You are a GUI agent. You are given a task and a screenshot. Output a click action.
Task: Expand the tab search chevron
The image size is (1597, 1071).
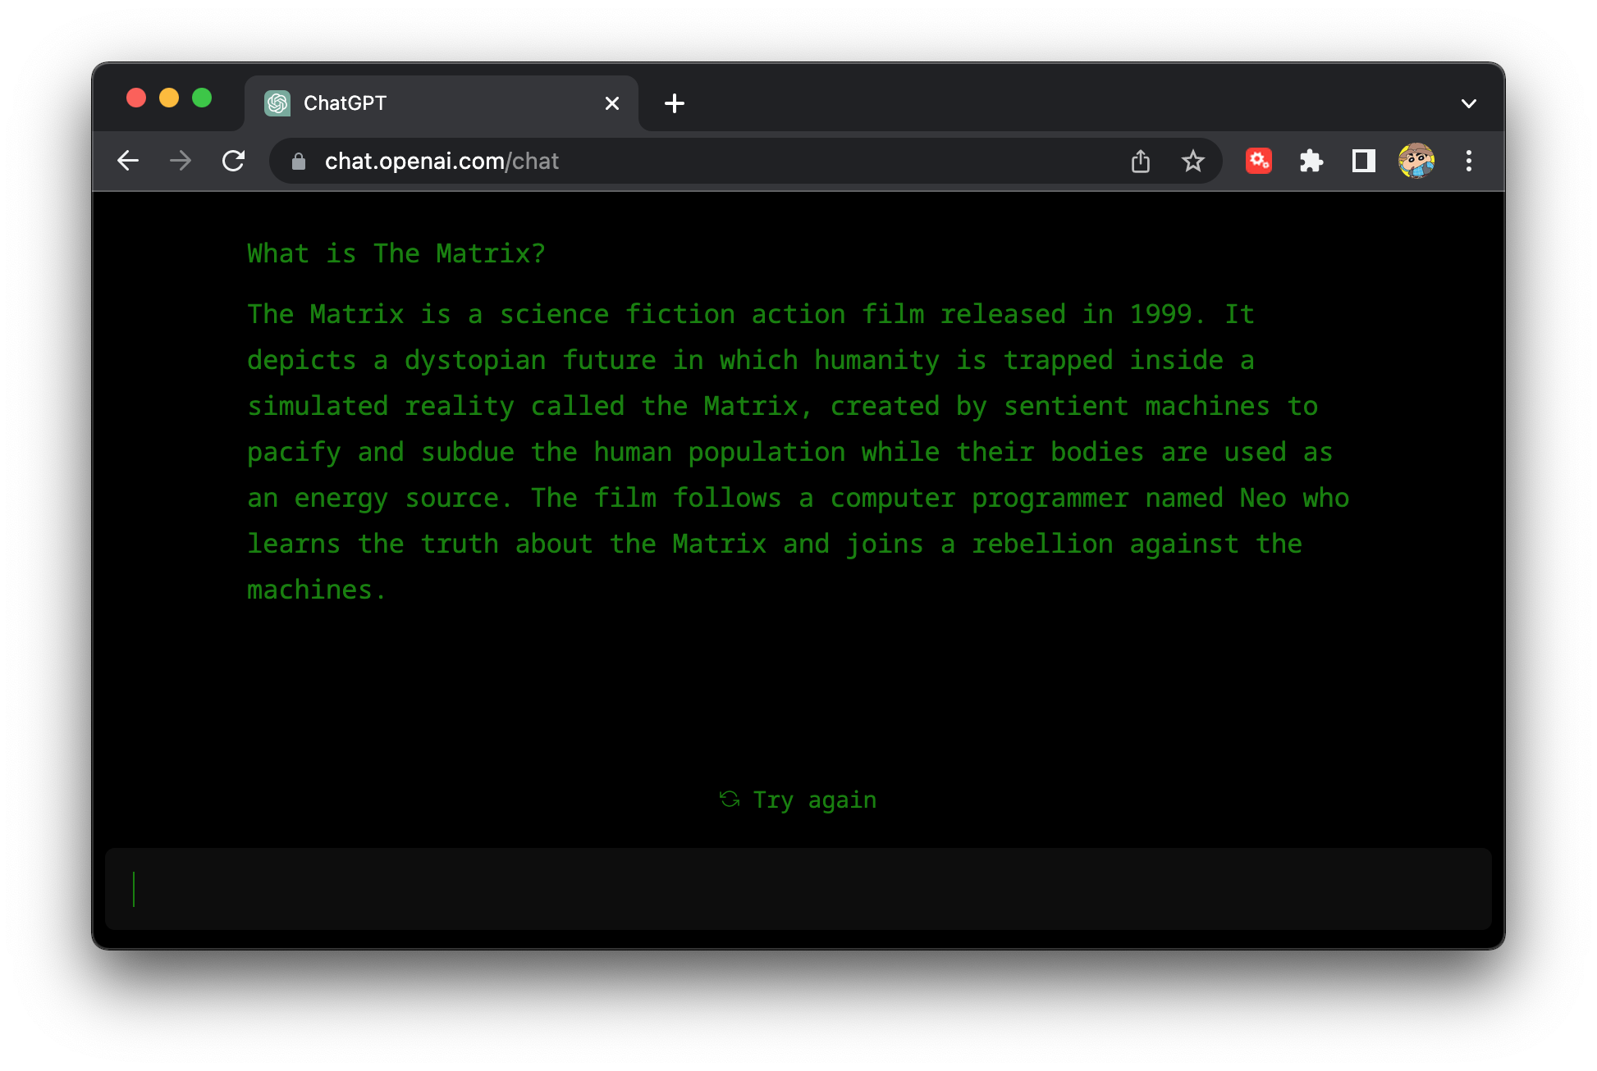point(1468,103)
